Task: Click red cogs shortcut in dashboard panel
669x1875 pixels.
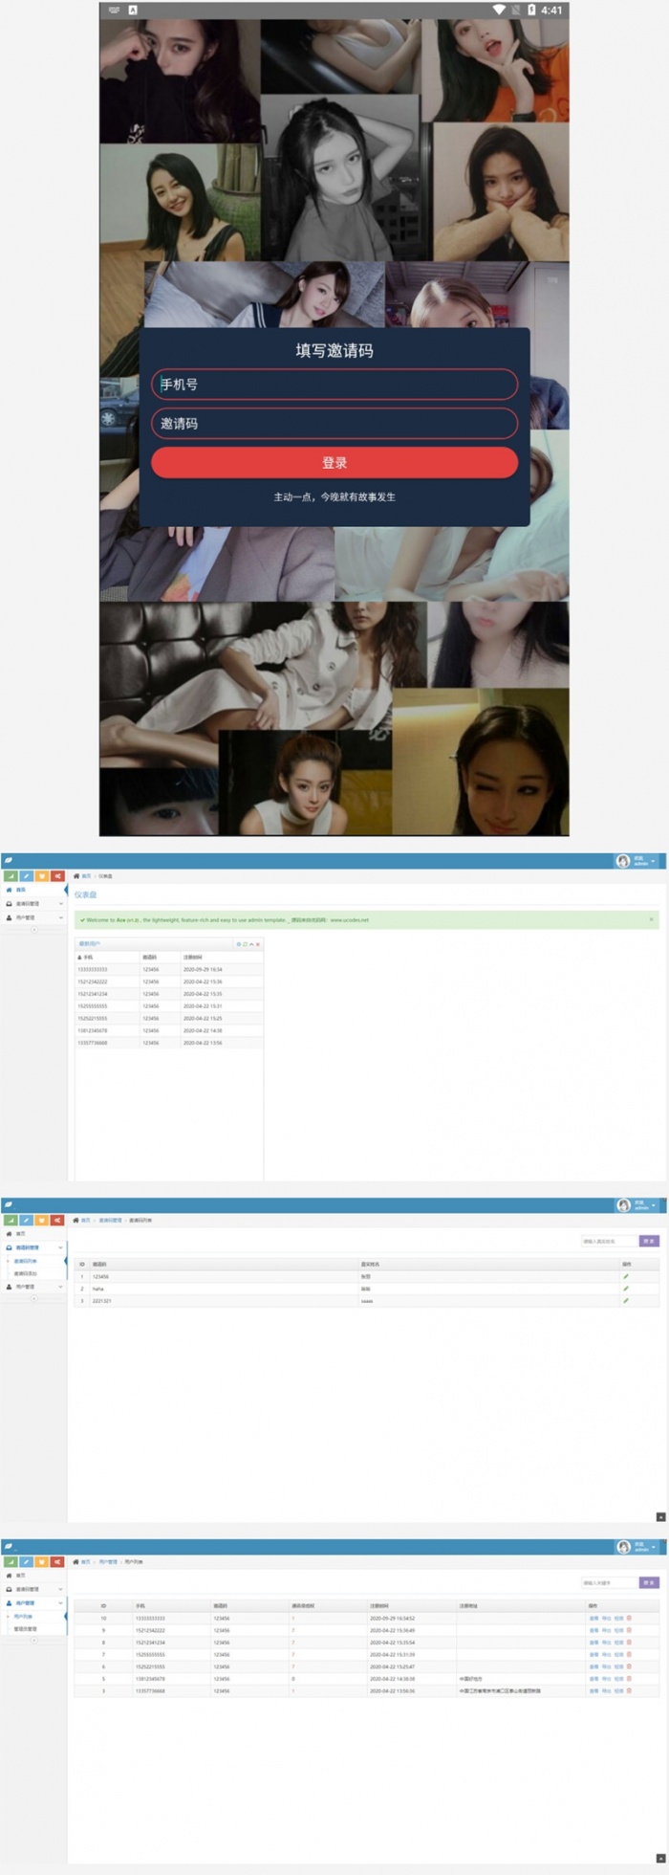Action: click(x=57, y=875)
